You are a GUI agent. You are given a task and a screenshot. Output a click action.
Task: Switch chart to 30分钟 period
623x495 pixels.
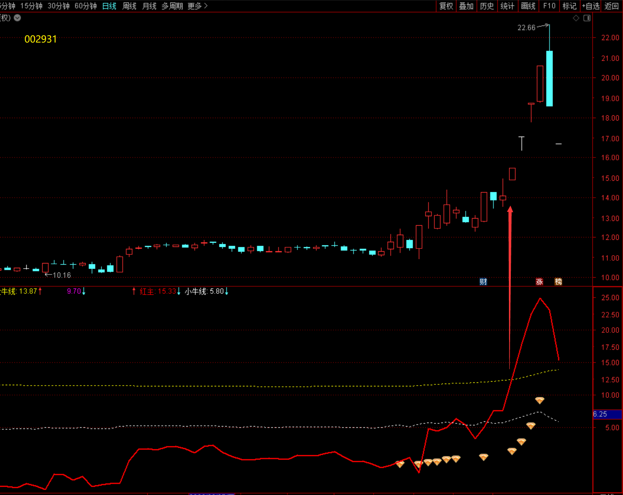tap(59, 6)
